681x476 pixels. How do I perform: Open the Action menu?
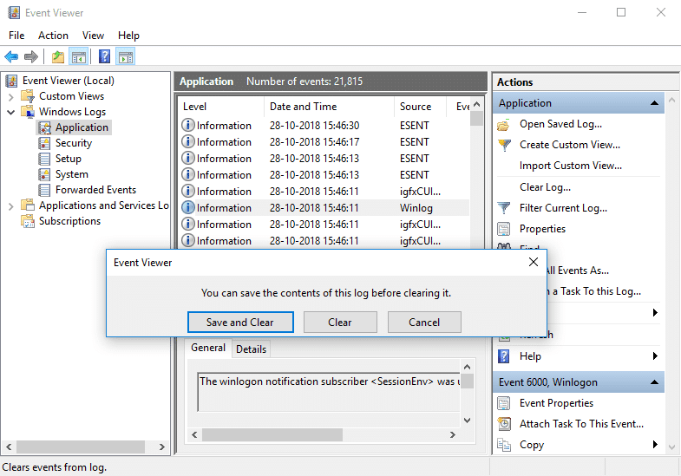click(53, 36)
